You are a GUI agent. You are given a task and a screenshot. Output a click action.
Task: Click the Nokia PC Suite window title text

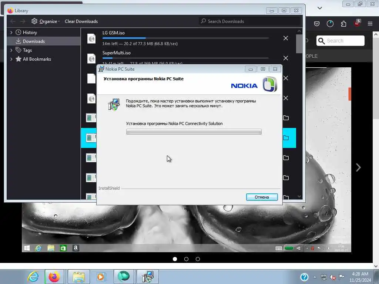[120, 69]
